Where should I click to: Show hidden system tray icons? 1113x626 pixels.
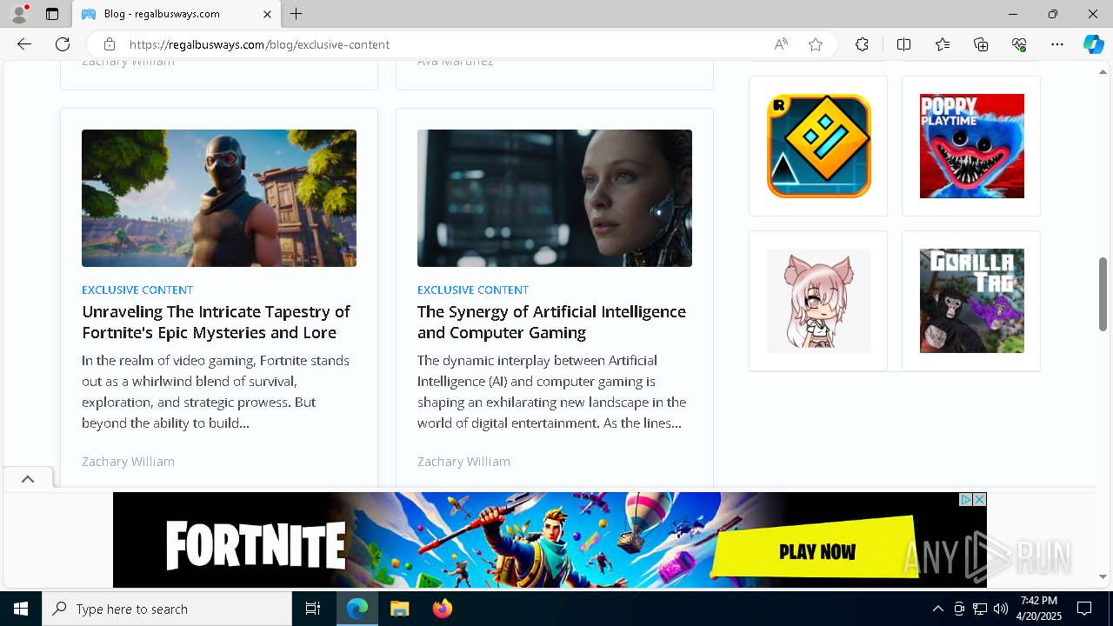tap(937, 609)
